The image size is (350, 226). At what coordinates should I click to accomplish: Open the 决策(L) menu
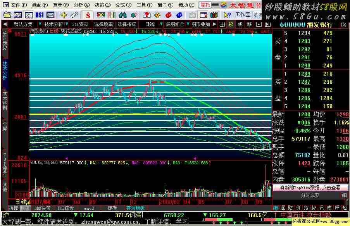tap(102, 5)
